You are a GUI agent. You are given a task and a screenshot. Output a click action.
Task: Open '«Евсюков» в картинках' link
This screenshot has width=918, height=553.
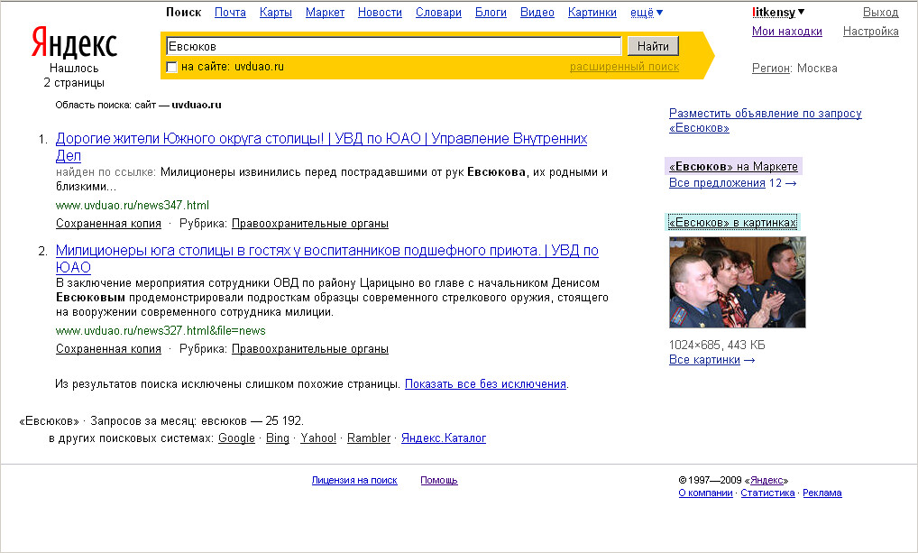732,222
